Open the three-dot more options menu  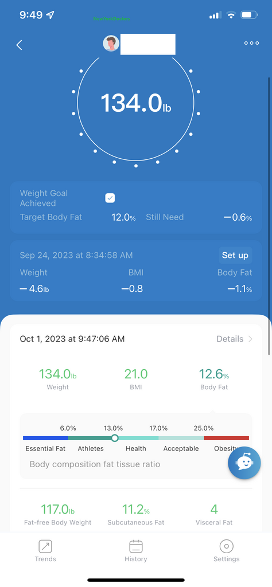(x=251, y=43)
